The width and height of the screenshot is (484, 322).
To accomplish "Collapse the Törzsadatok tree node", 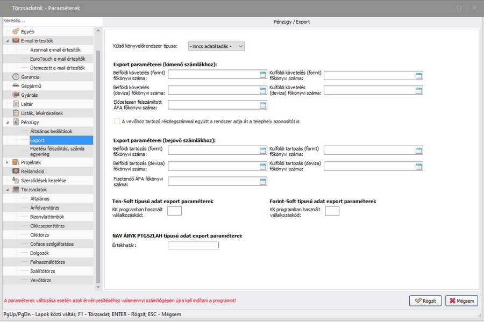I will tap(8, 190).
